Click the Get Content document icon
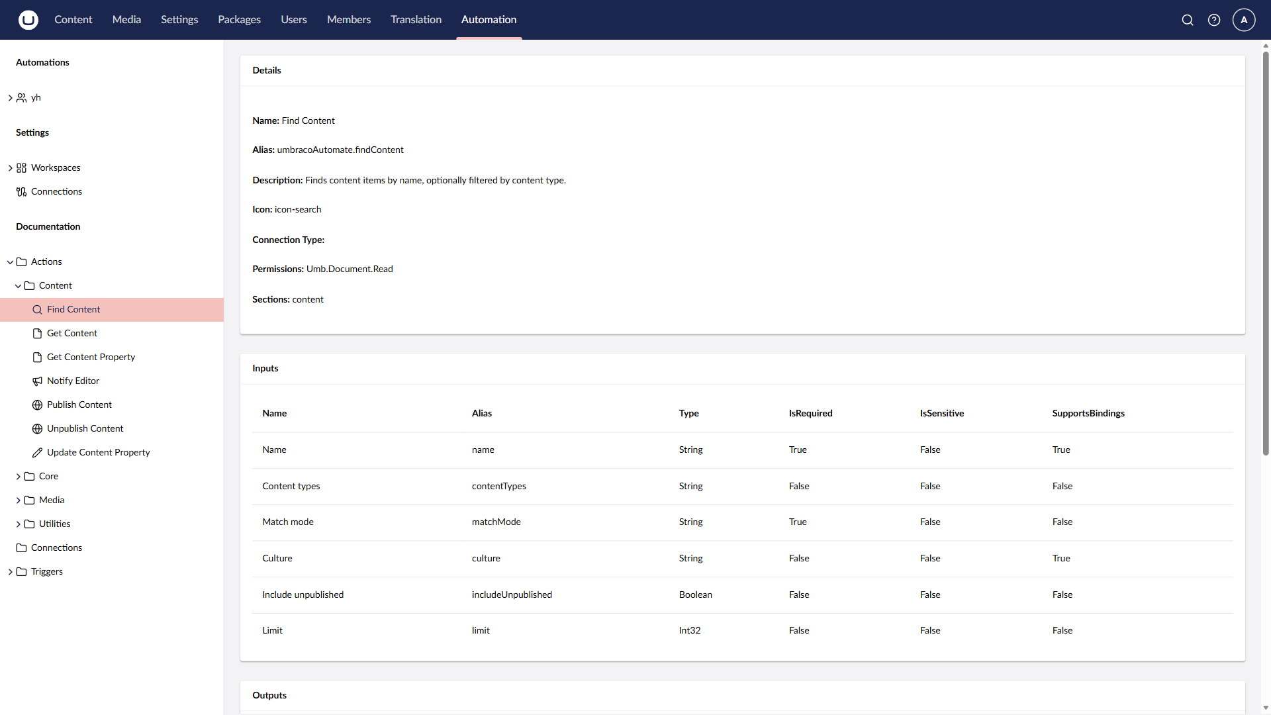 point(38,334)
